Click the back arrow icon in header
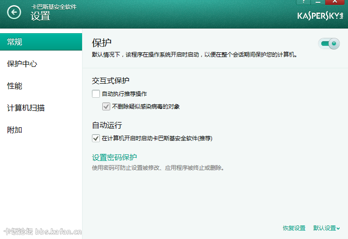This screenshot has height=239, width=348. point(14,12)
